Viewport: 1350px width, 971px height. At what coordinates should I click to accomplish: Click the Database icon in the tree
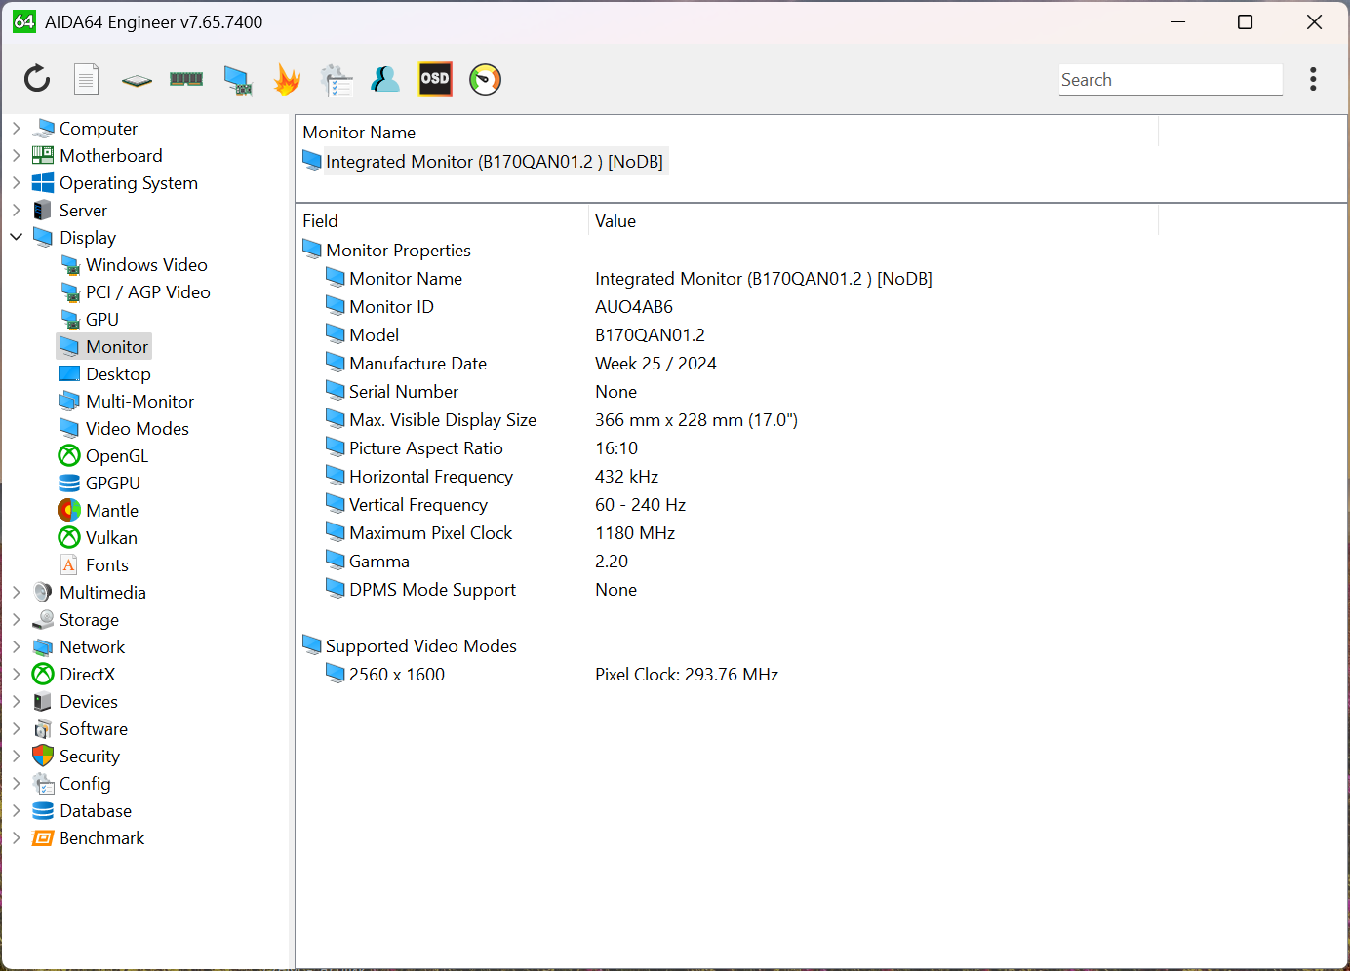pos(43,810)
